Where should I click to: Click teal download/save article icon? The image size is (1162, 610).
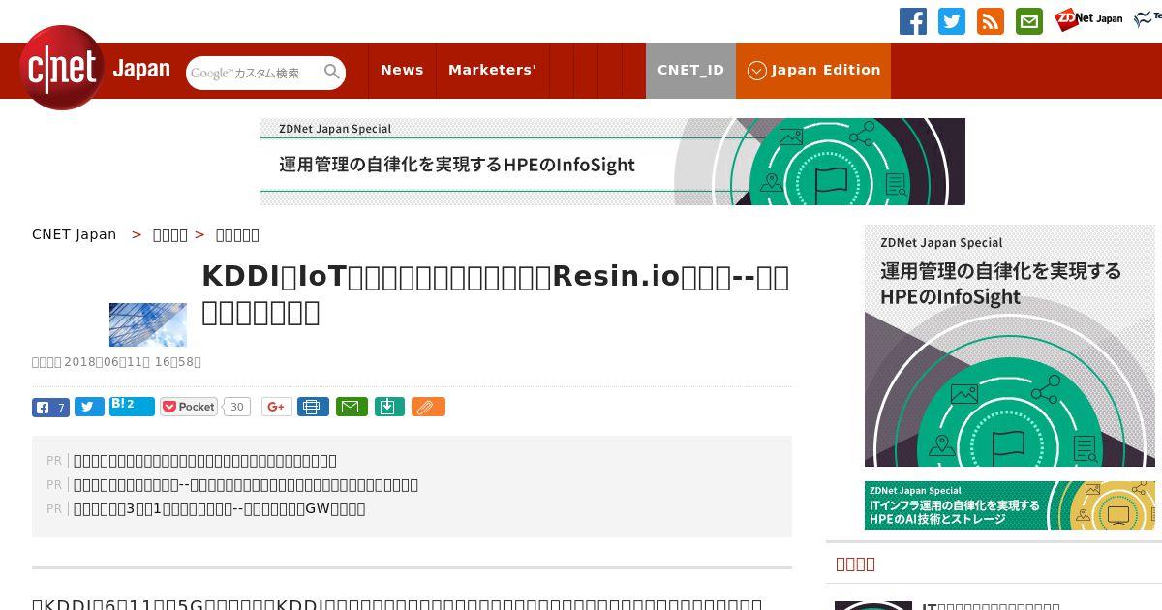(x=388, y=407)
